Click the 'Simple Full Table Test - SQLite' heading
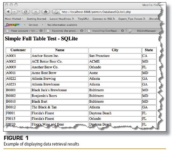This screenshot has width=172, height=151. 41,39
